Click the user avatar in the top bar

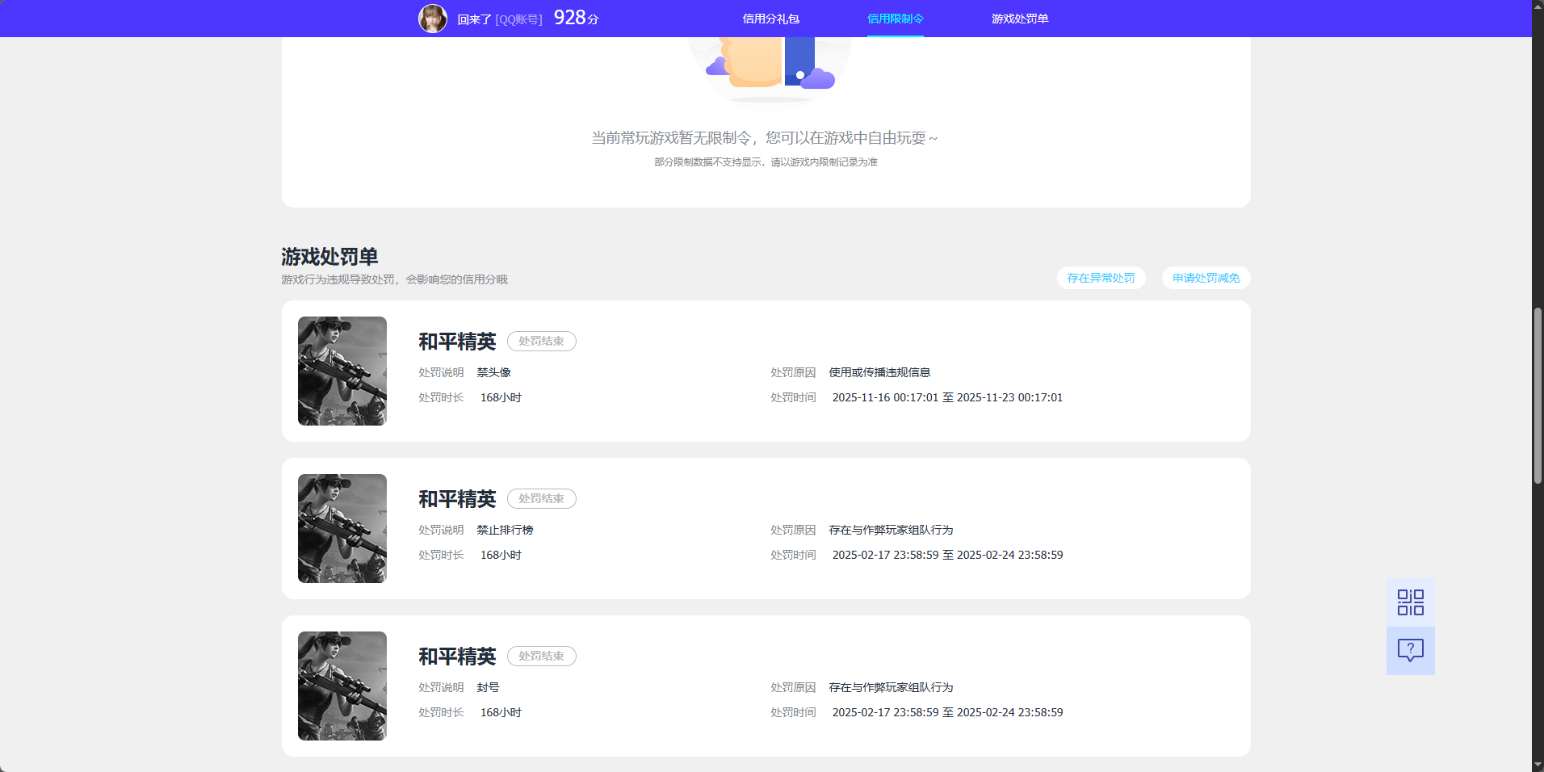(x=434, y=18)
